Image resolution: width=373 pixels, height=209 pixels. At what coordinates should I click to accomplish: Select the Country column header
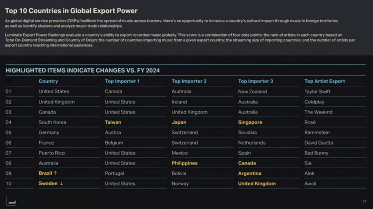tap(48, 81)
